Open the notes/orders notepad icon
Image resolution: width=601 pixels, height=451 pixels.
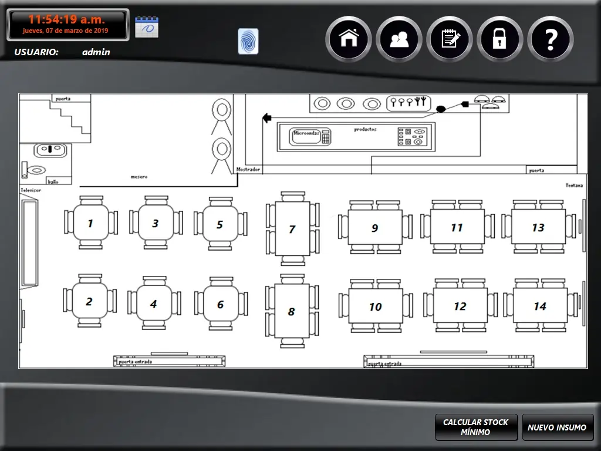[450, 39]
